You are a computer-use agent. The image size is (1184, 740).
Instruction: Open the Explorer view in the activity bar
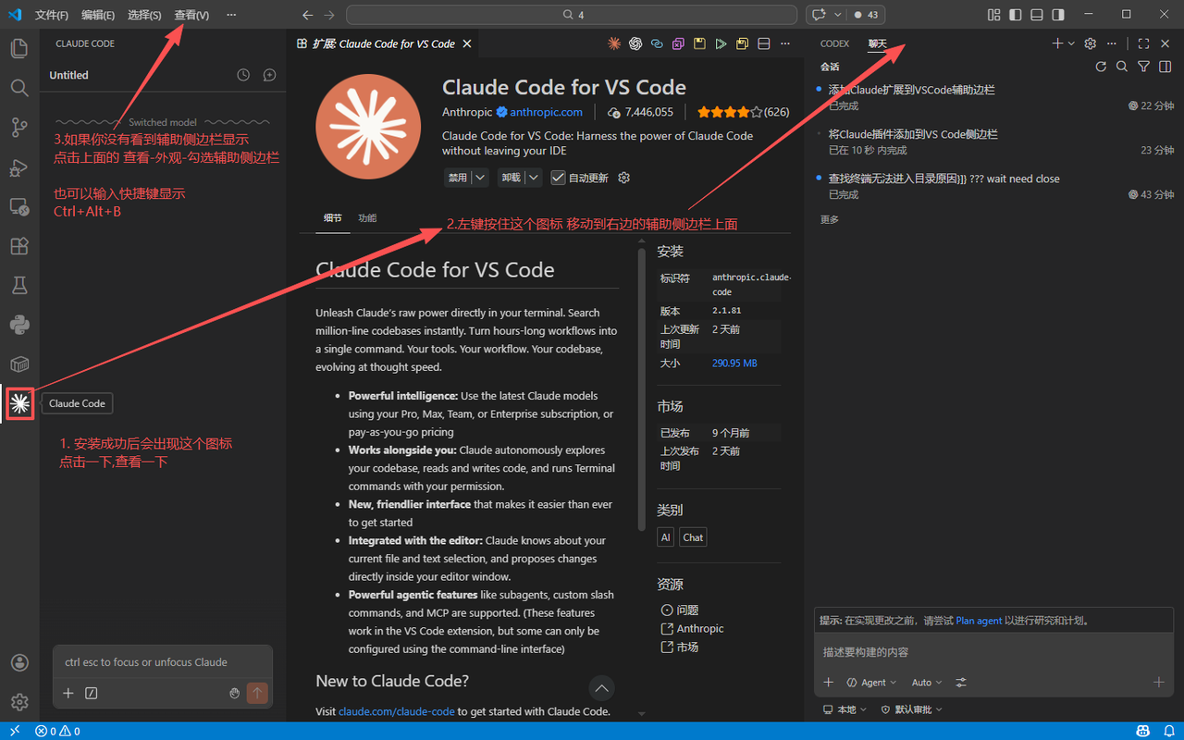tap(19, 48)
